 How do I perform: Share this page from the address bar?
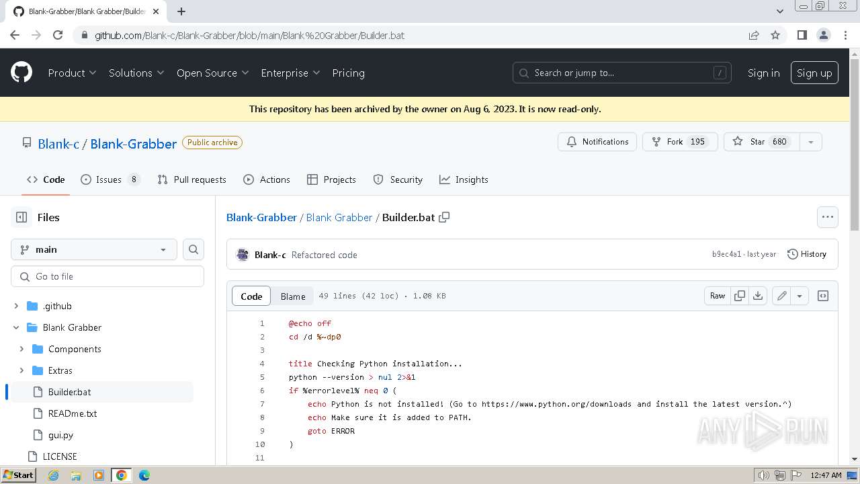(x=754, y=35)
